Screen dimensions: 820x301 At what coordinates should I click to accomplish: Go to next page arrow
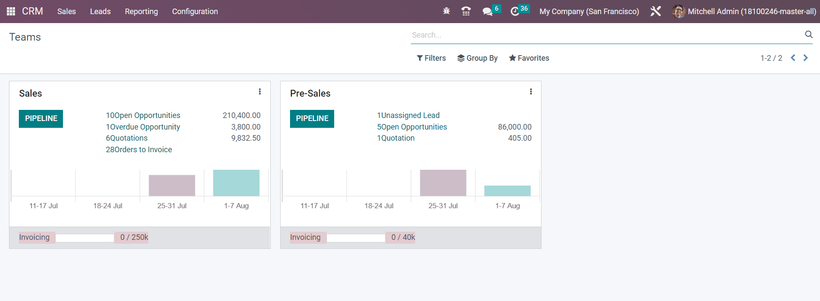click(805, 58)
